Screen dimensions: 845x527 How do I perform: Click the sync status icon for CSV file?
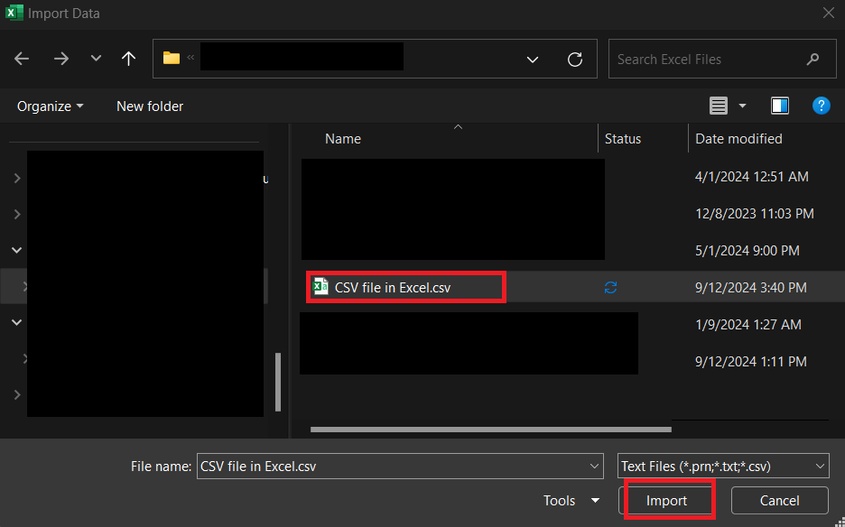pyautogui.click(x=610, y=288)
